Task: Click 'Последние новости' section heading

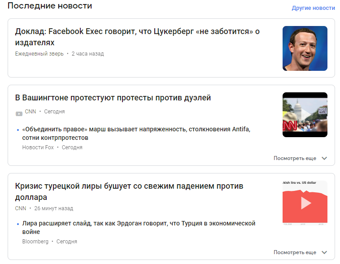Action: click(50, 6)
